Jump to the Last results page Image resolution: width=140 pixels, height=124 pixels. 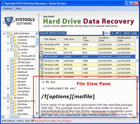tap(134, 33)
